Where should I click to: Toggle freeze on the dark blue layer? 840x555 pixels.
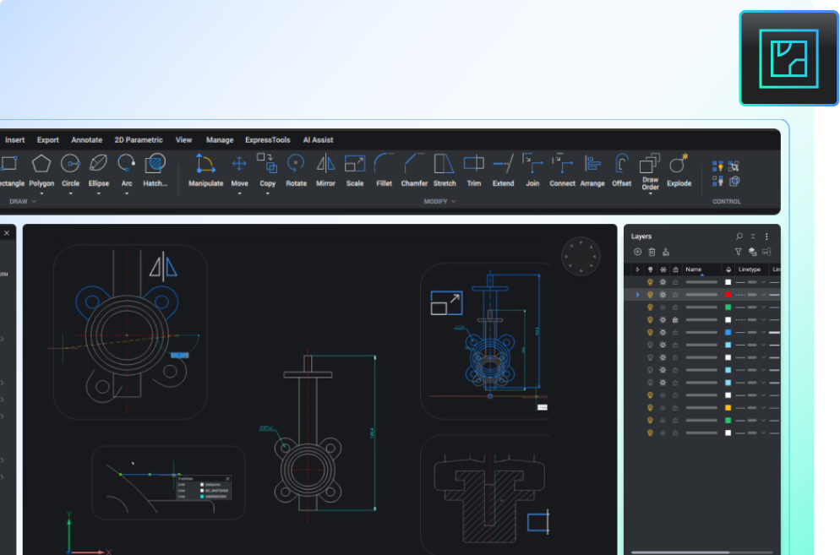click(663, 332)
